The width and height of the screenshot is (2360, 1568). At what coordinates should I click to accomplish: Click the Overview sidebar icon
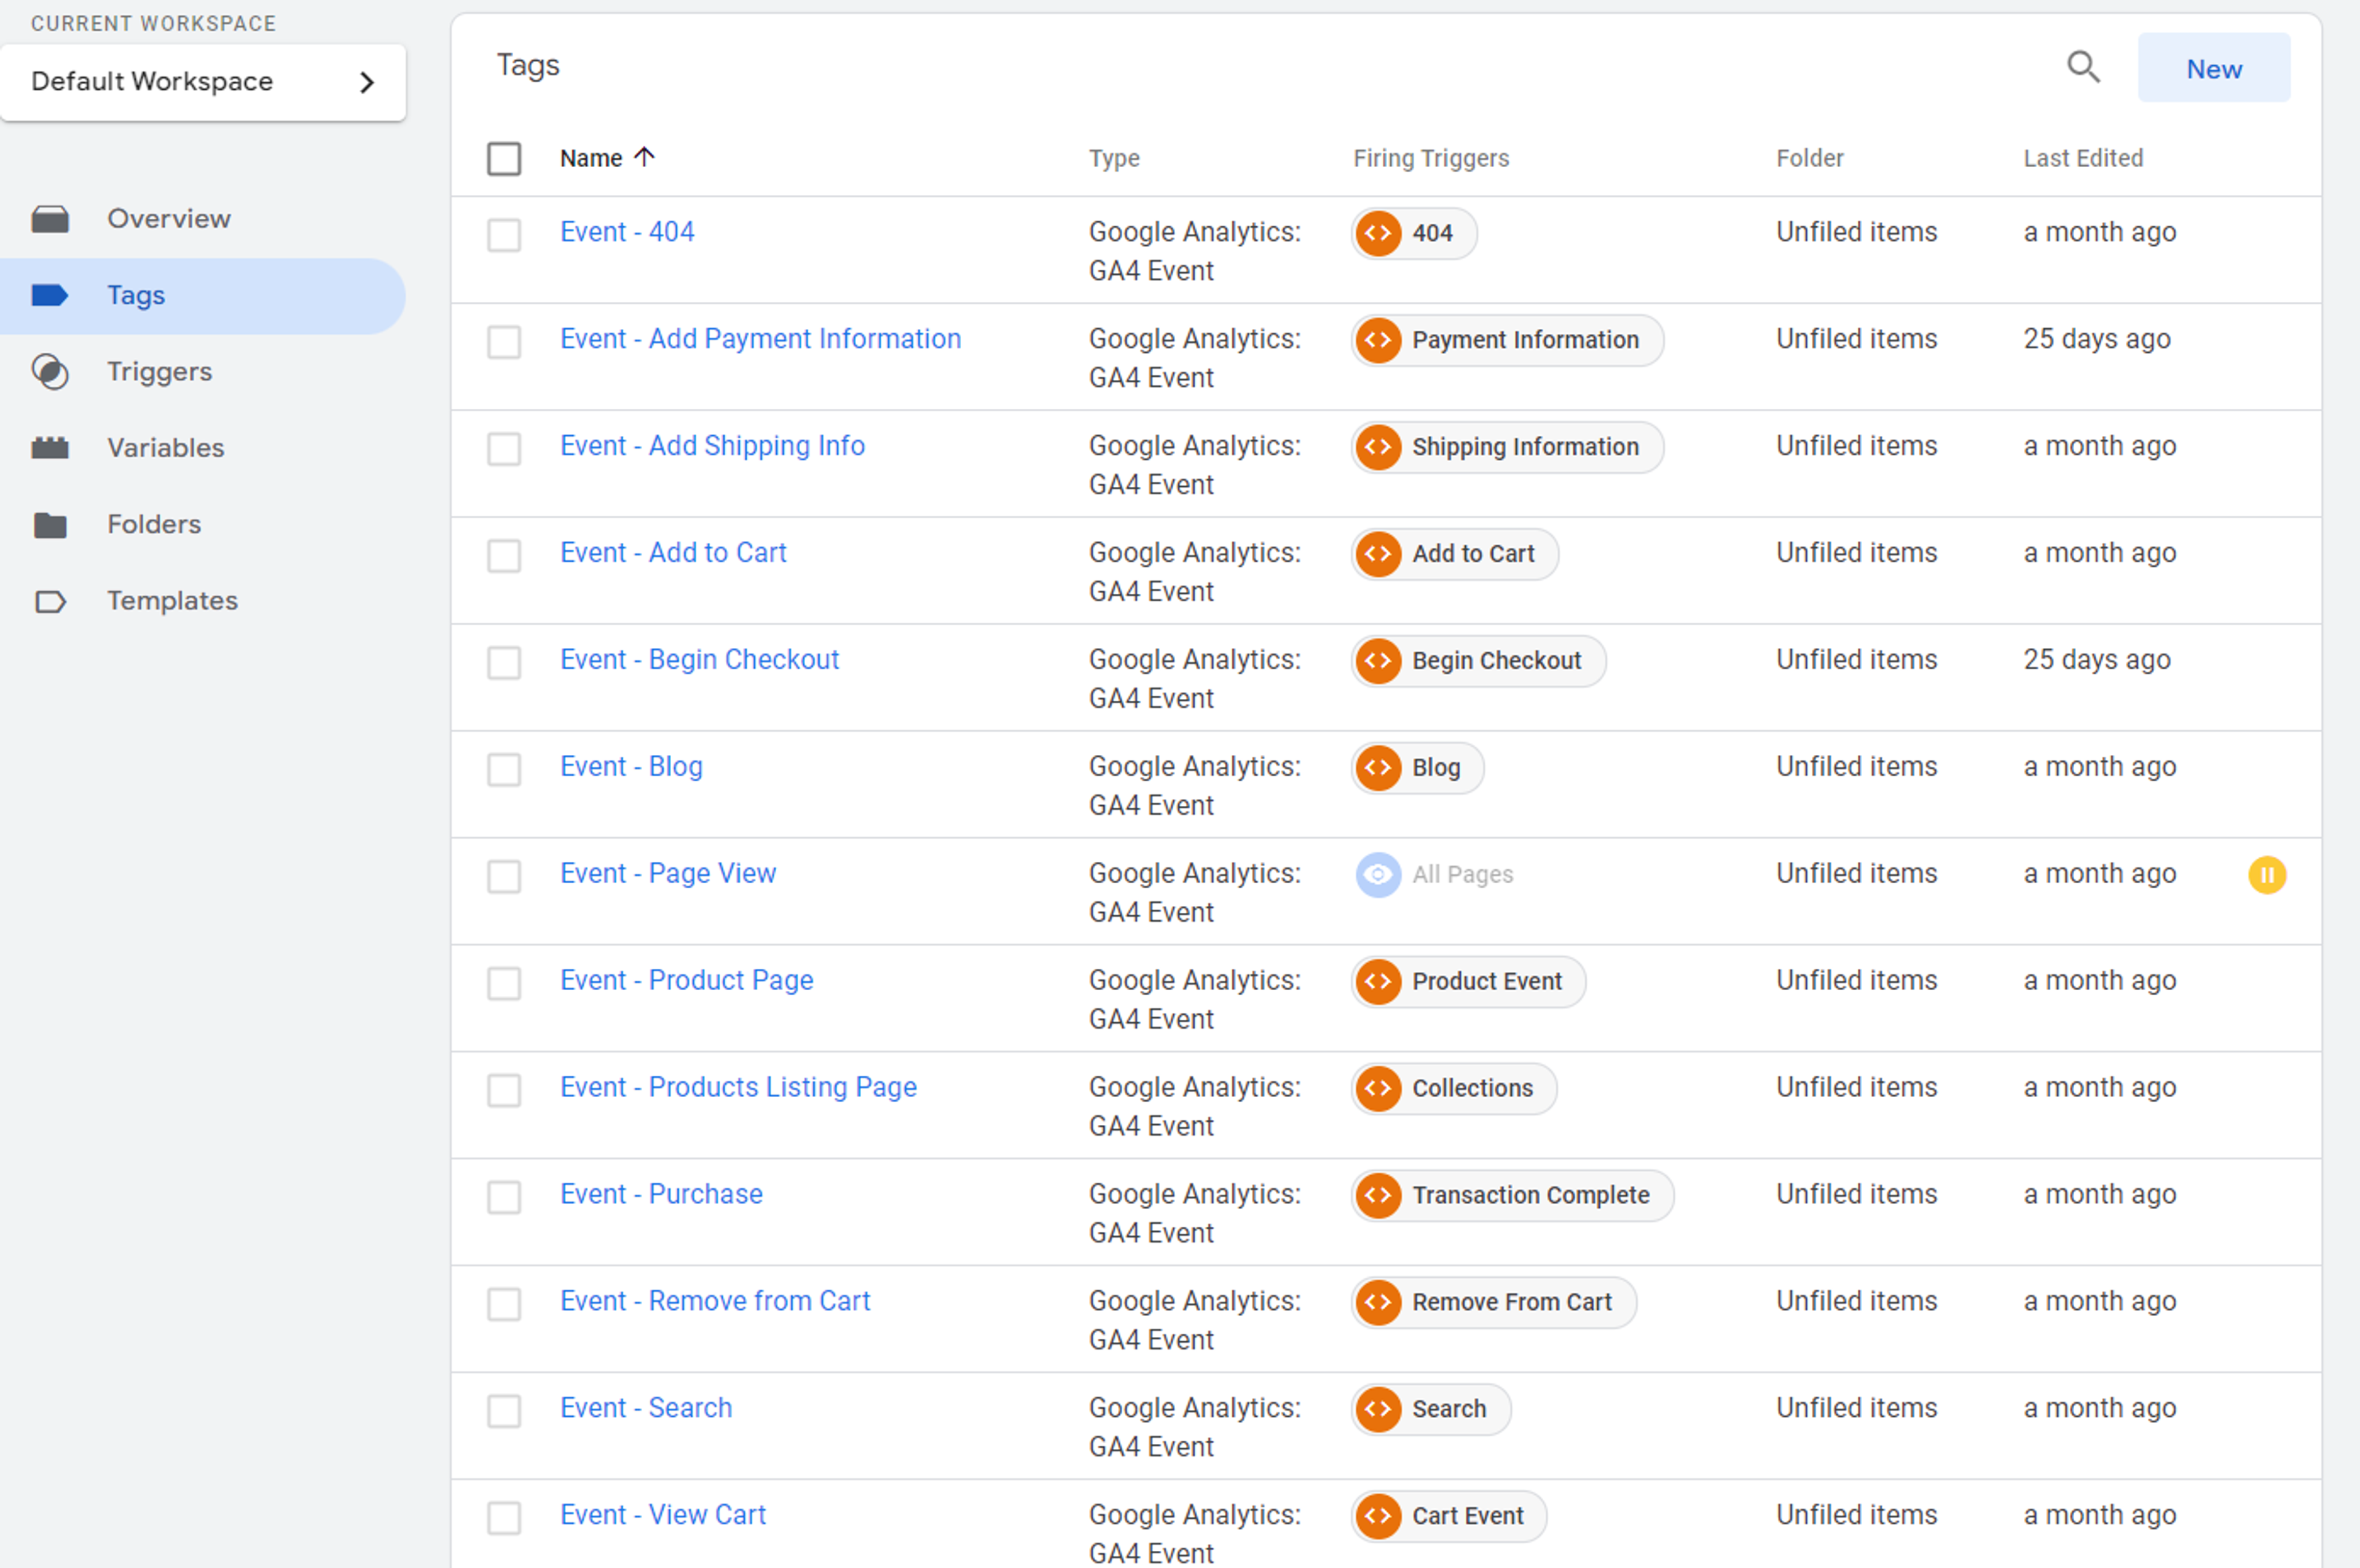tap(50, 219)
